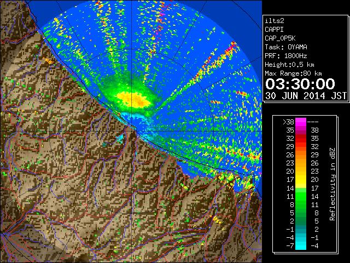The width and height of the screenshot is (350, 263).
Task: Click the 03:30:00 timestamp
Action: point(300,84)
